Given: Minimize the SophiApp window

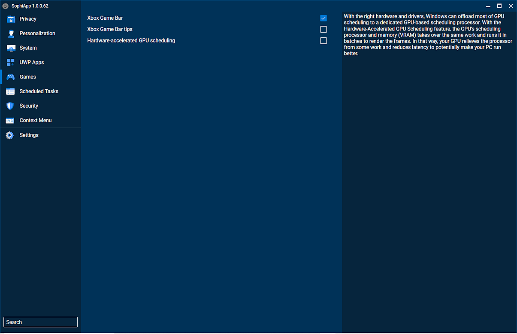Looking at the screenshot, I should click(x=488, y=6).
